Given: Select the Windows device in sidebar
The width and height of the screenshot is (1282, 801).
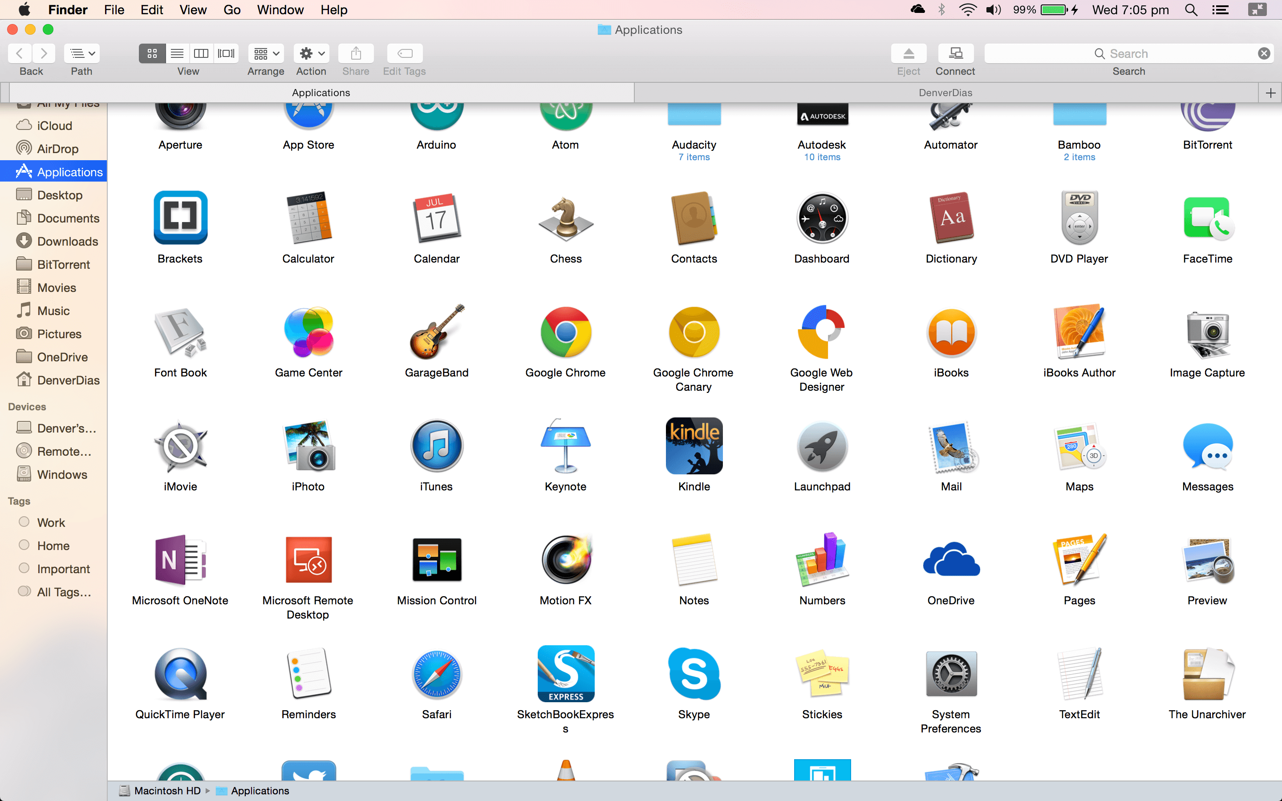Looking at the screenshot, I should click(53, 475).
